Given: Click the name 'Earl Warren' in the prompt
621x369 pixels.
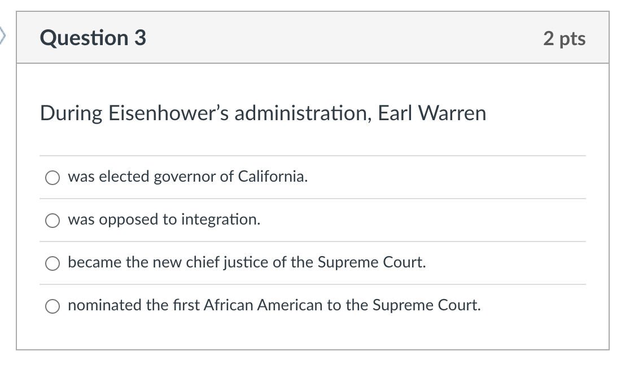Looking at the screenshot, I should point(432,113).
